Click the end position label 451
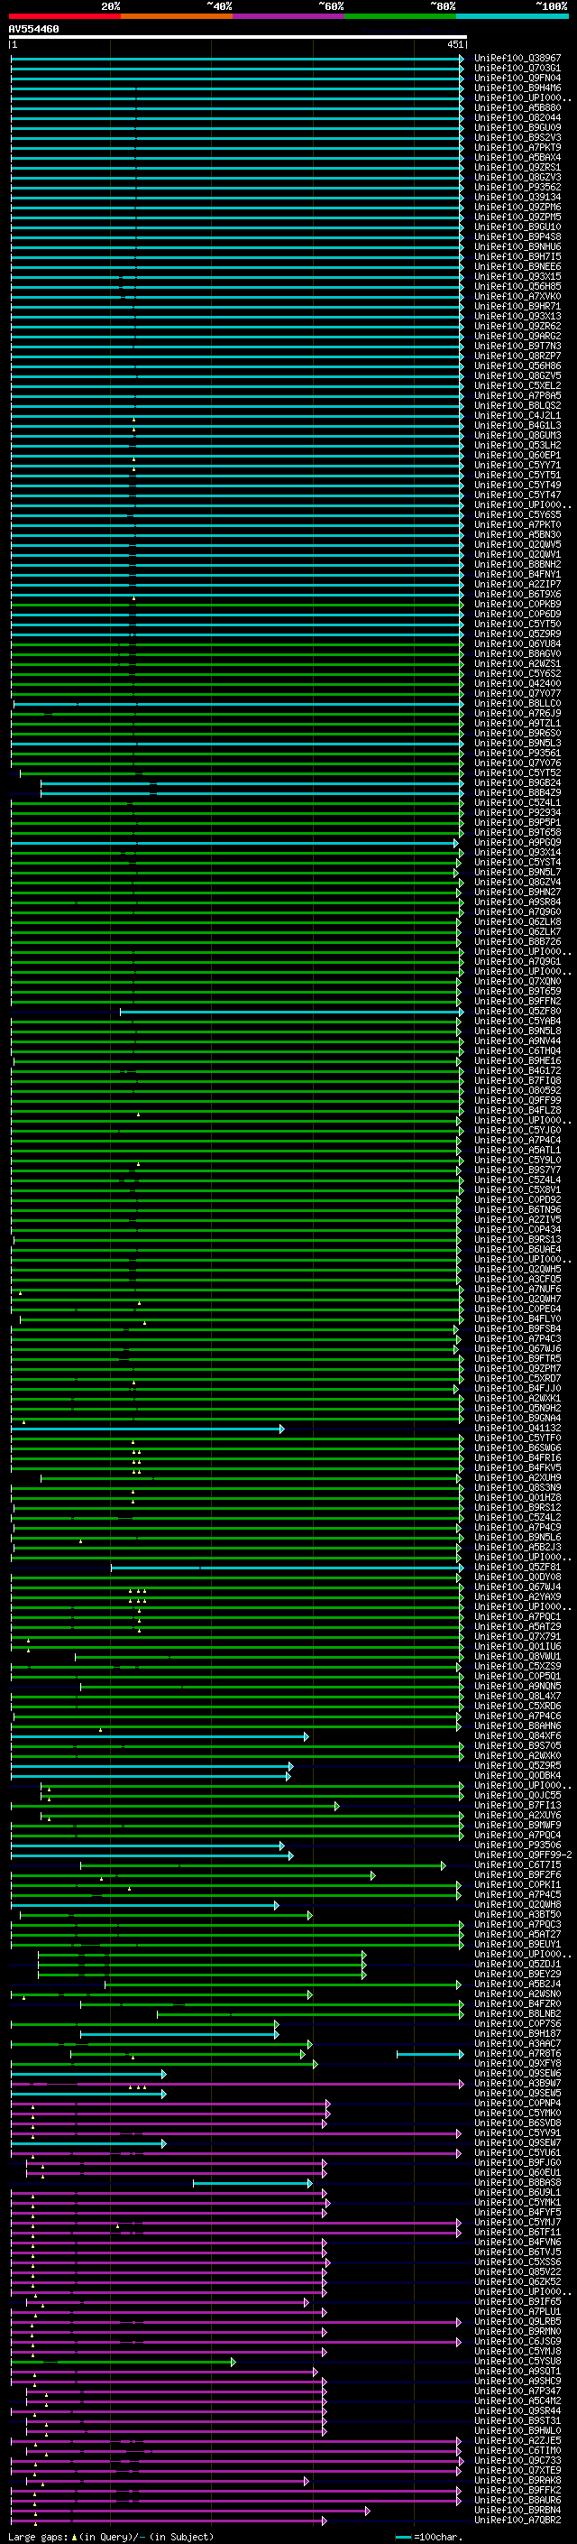Viewport: 577px width, 2544px height. [454, 44]
